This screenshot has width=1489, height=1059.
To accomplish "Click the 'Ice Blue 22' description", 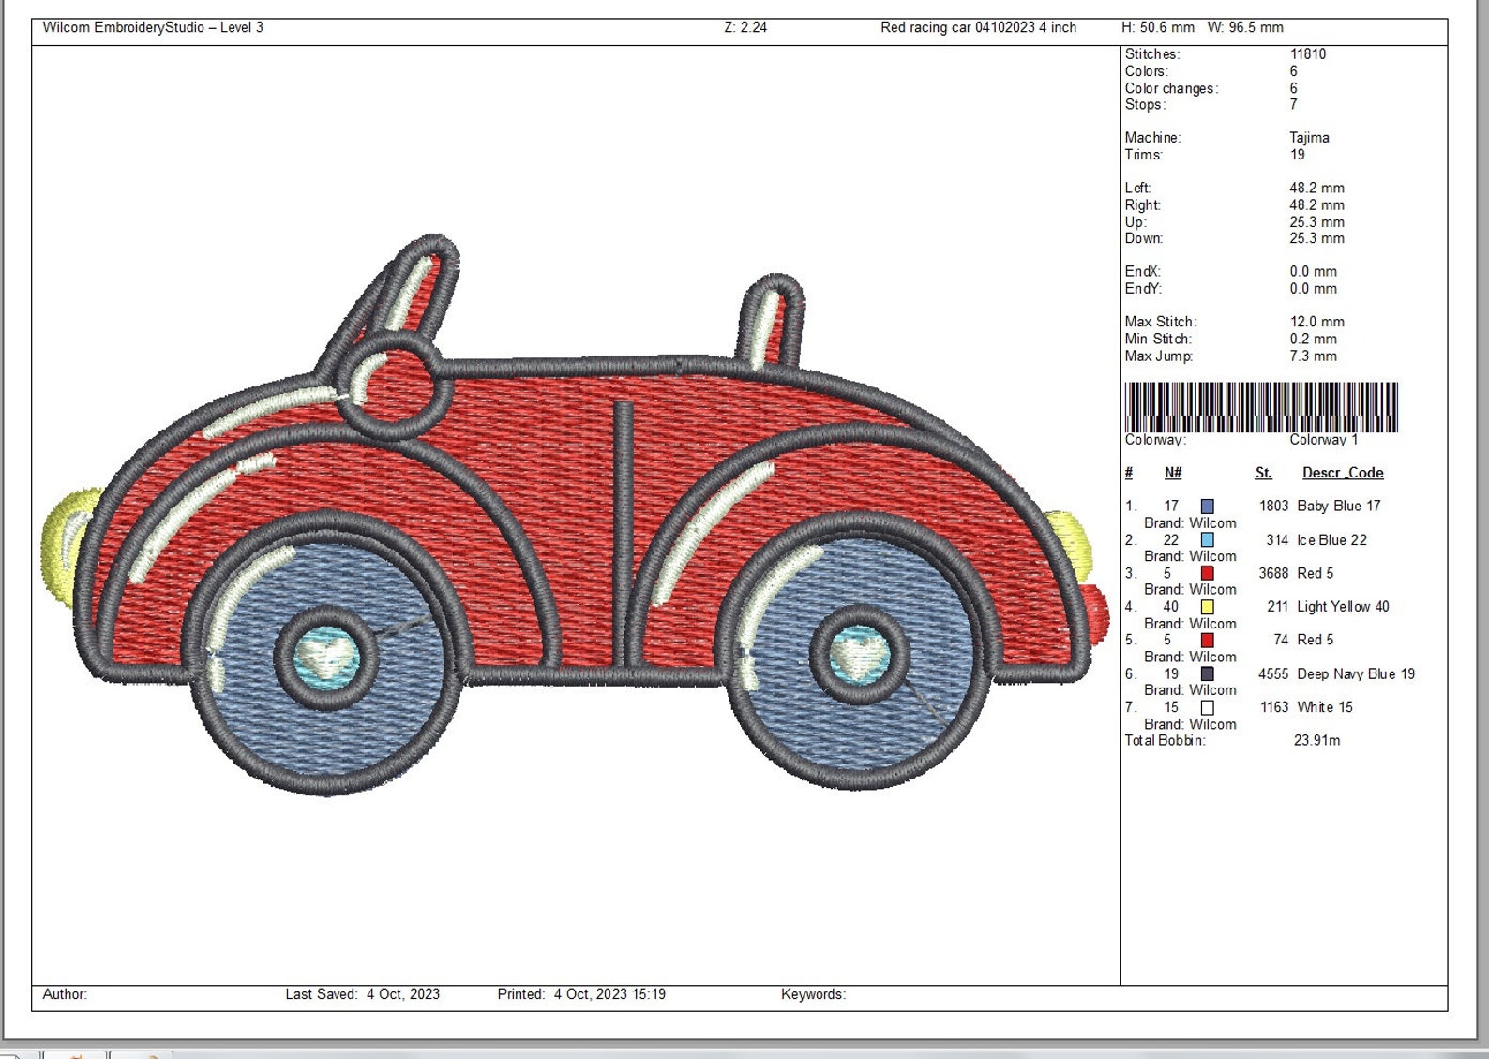I will click(1331, 540).
